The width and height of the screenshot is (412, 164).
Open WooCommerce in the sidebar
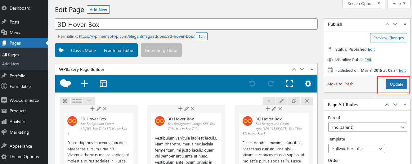coord(24,100)
